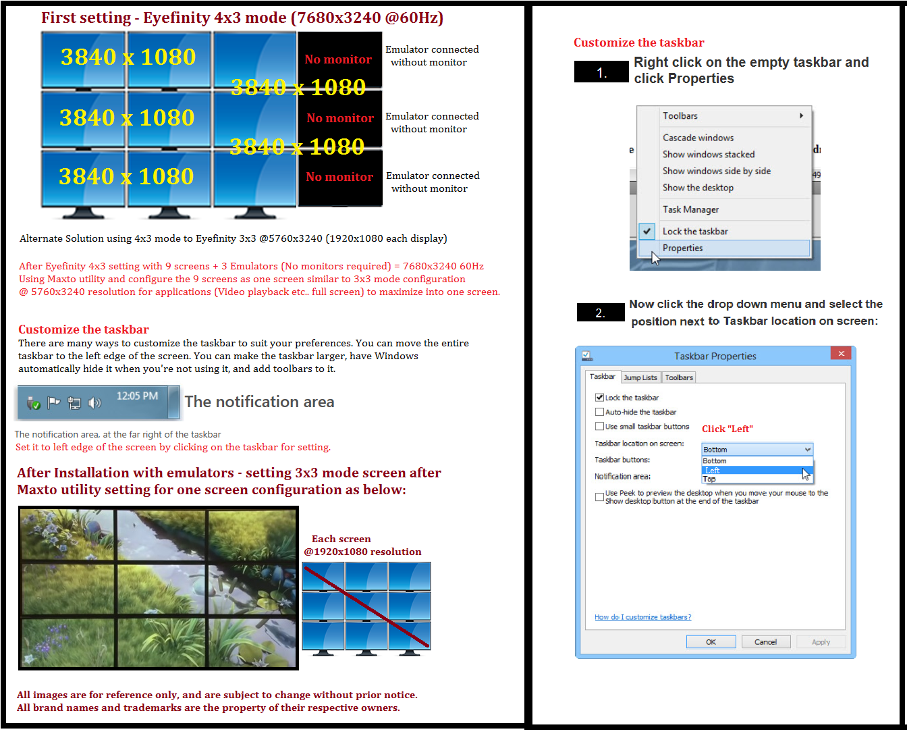Screen dimensions: 907x740
Task: Open the How do I customize taskbars link
Action: pos(642,617)
